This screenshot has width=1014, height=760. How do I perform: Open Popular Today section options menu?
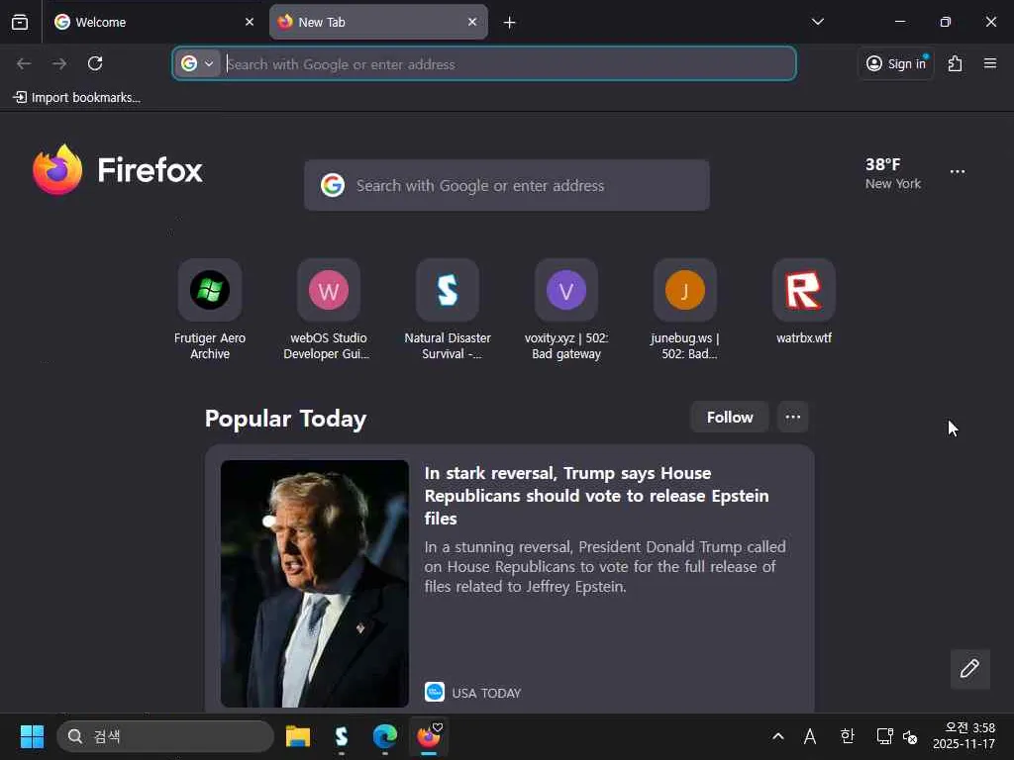tap(793, 418)
